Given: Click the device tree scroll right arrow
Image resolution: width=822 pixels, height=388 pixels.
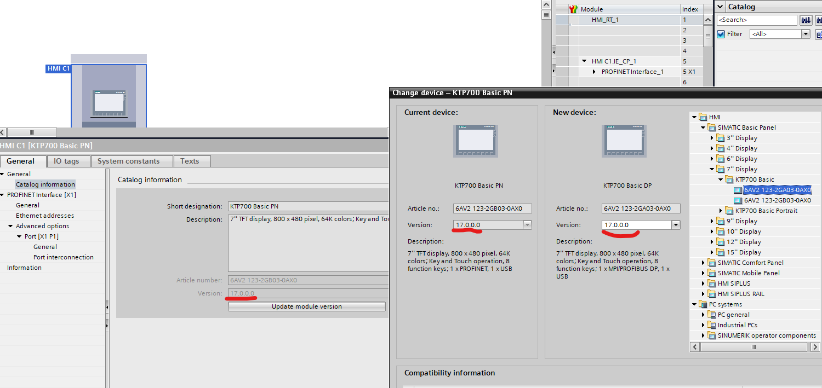Looking at the screenshot, I should tap(816, 347).
